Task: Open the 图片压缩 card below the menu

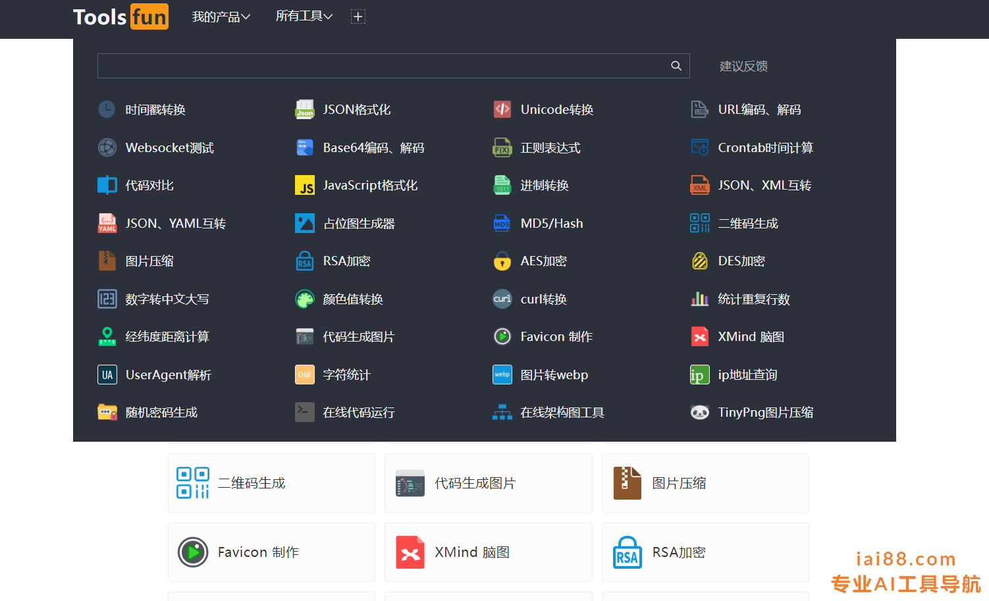Action: tap(705, 483)
